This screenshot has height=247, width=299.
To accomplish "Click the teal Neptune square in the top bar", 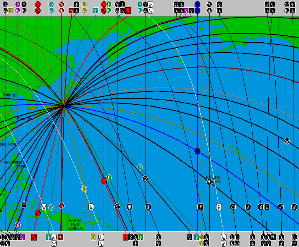I will coord(95,11).
